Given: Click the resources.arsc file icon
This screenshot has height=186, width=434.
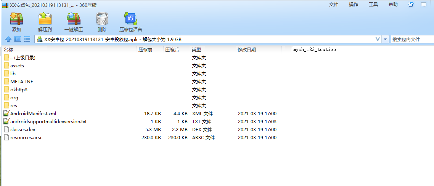Looking at the screenshot, I should click(6, 137).
